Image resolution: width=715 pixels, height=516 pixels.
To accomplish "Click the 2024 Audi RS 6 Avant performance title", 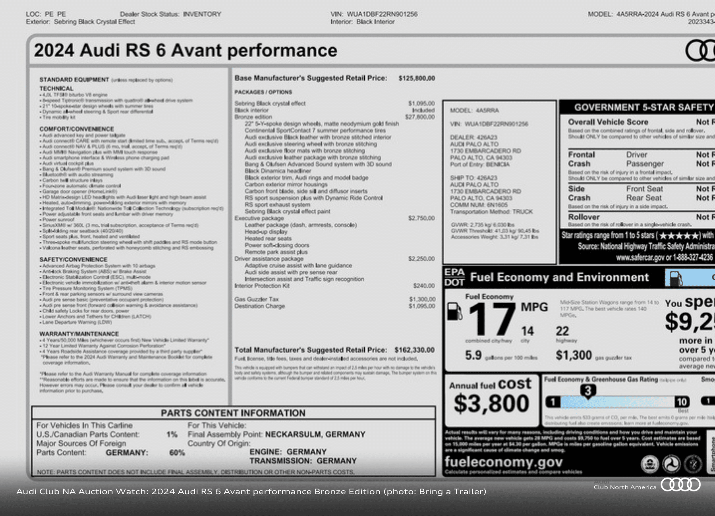I will click(186, 51).
